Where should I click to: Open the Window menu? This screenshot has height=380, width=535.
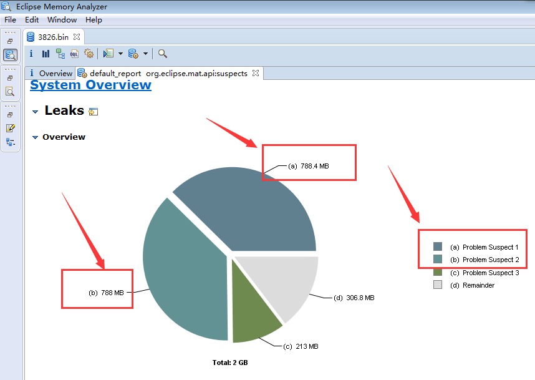pyautogui.click(x=62, y=20)
